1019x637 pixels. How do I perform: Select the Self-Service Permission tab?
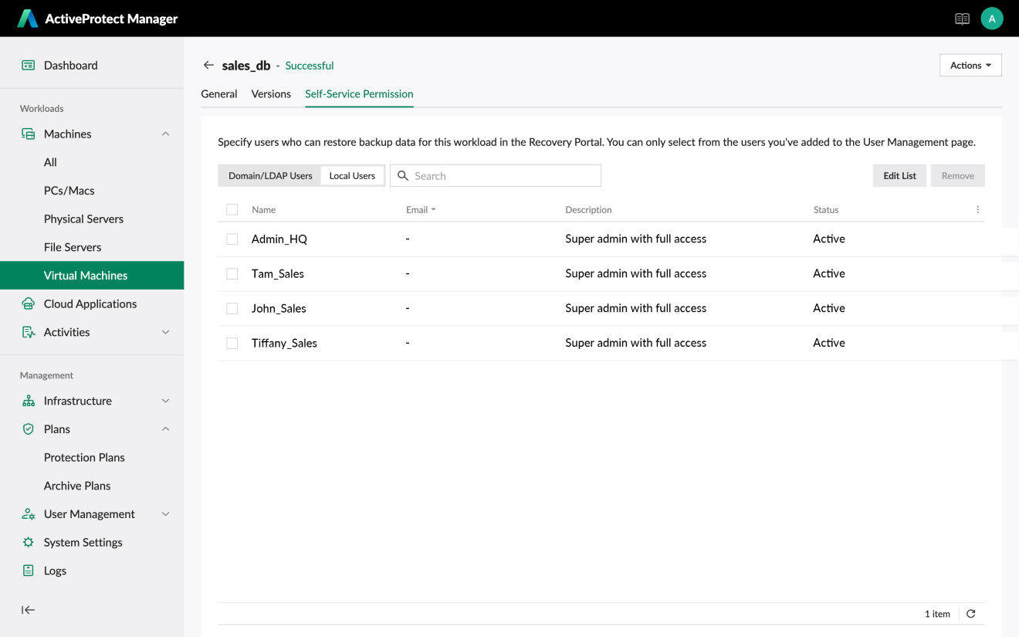click(x=359, y=94)
